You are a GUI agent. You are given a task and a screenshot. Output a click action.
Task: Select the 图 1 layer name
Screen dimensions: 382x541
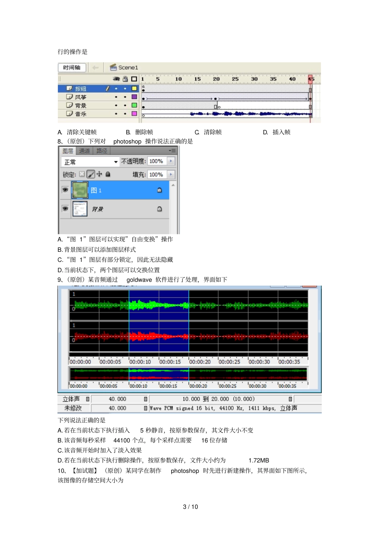[96, 190]
